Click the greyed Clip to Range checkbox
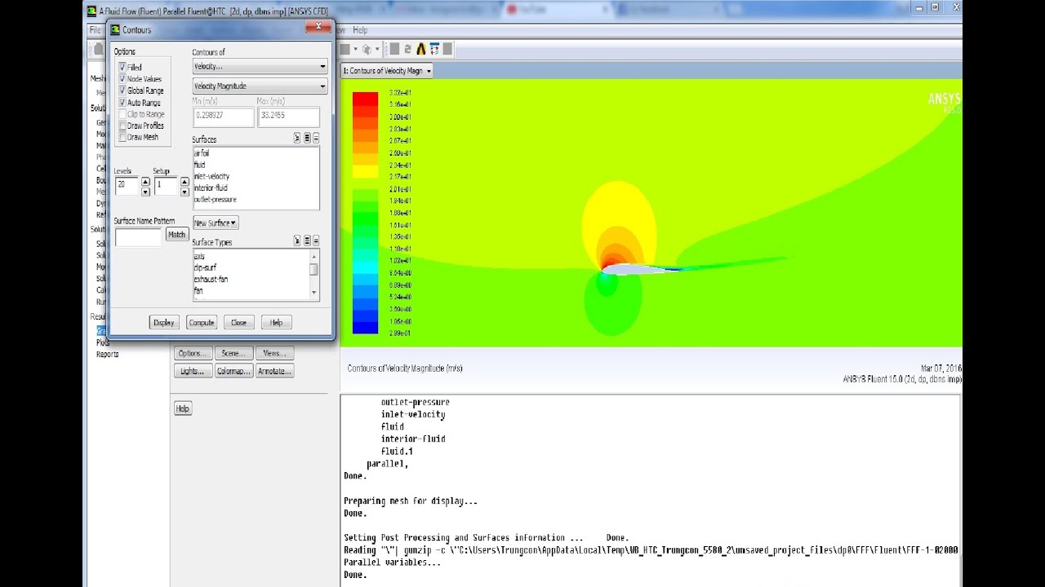 point(122,114)
